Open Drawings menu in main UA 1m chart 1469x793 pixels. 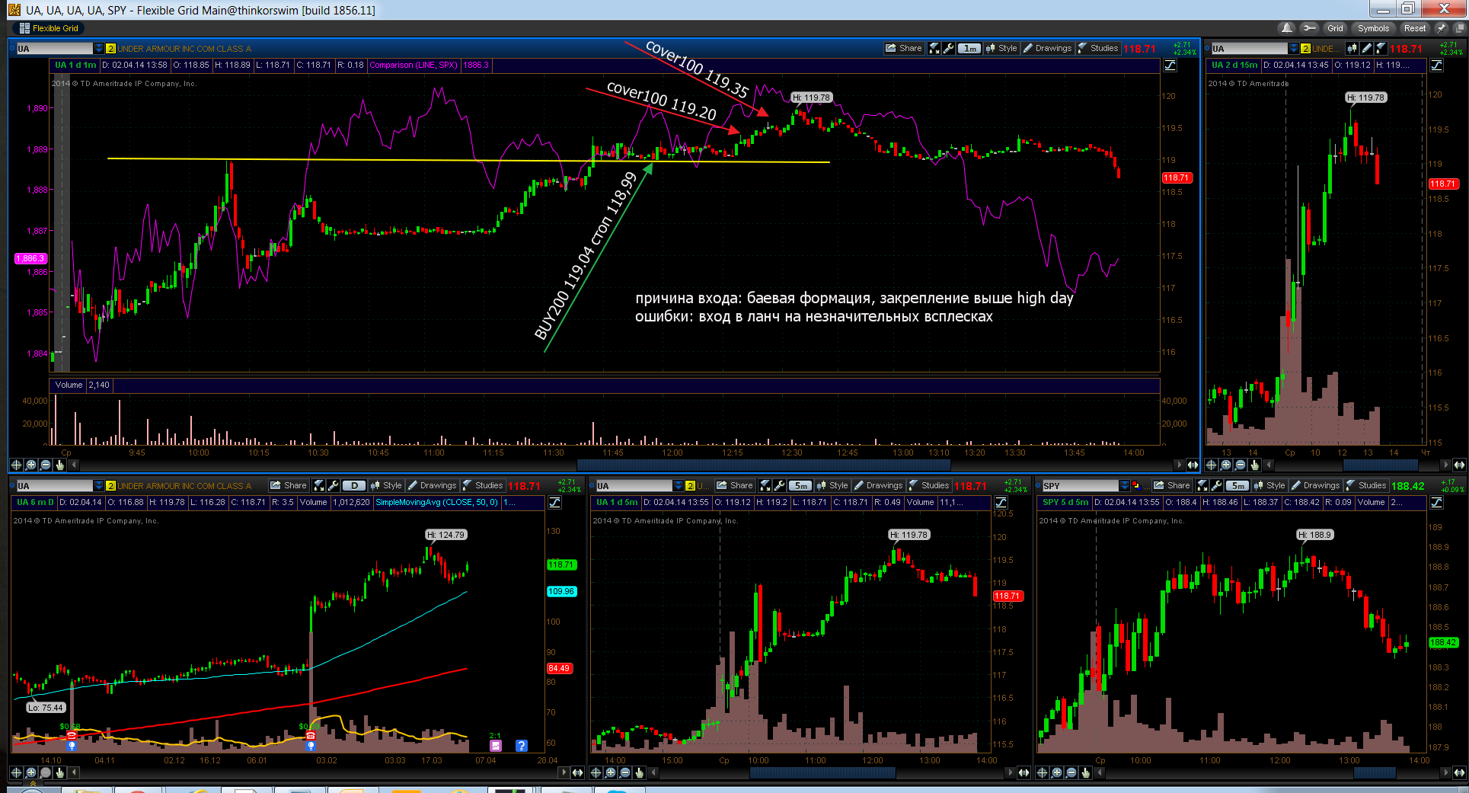point(1048,48)
